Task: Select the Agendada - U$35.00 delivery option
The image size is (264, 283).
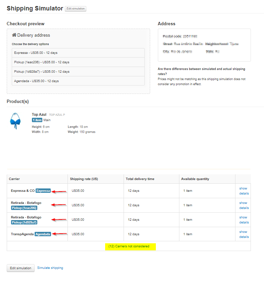Action: tap(78, 81)
